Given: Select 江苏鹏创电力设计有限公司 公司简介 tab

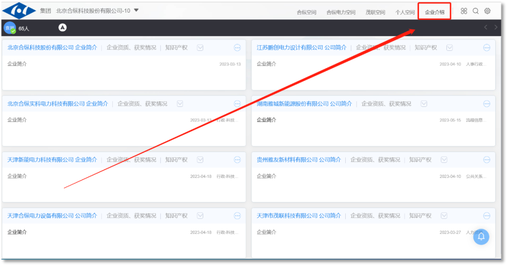Looking at the screenshot, I should coord(302,48).
